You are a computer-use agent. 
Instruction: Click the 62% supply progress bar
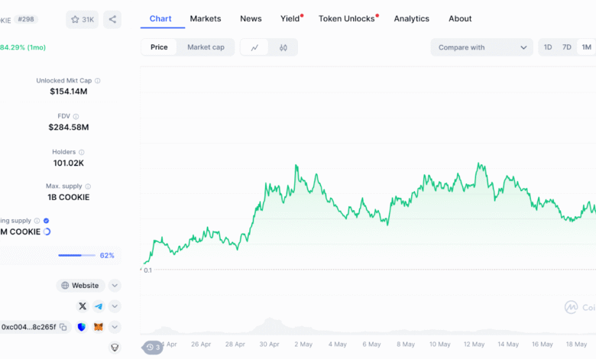click(x=76, y=255)
